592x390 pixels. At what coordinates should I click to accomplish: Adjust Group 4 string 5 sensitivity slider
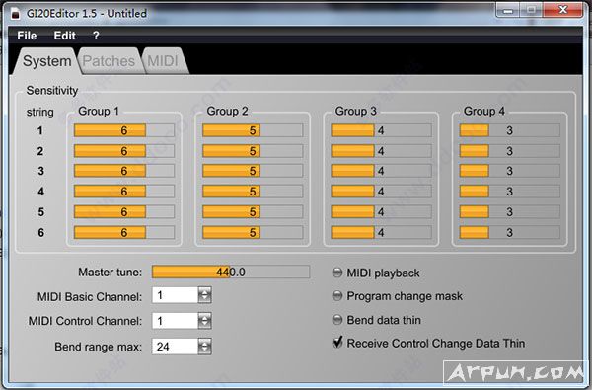click(x=510, y=211)
